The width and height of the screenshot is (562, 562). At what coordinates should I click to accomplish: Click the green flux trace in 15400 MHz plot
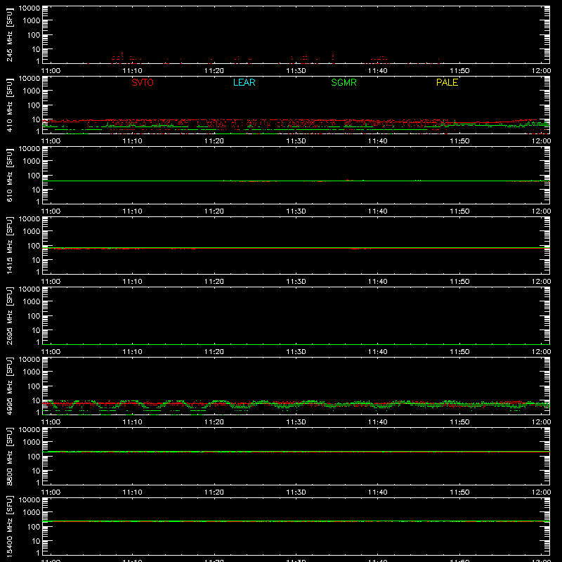click(x=296, y=521)
